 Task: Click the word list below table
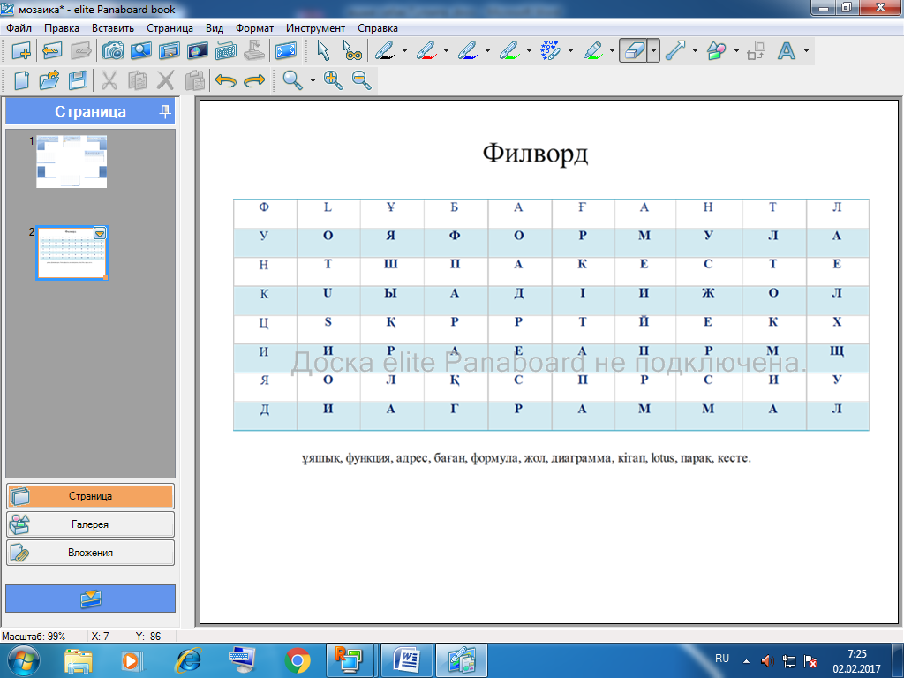point(526,458)
